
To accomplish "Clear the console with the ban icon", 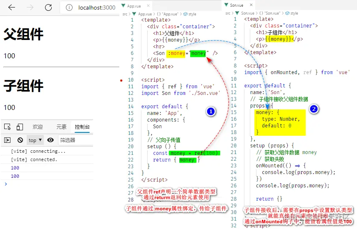I will 20,140.
